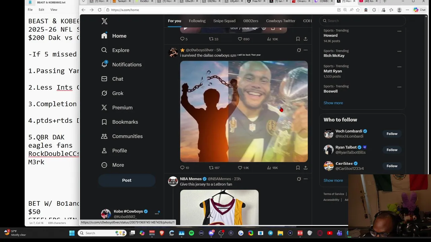Share the c0wboysl0ver post
The image size is (431, 242).
(305, 168)
